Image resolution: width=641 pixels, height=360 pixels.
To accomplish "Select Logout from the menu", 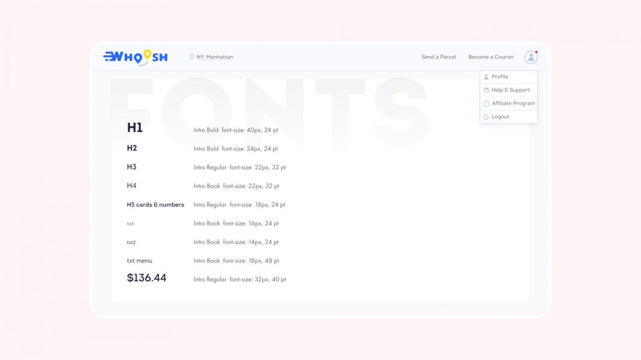I will click(x=509, y=116).
